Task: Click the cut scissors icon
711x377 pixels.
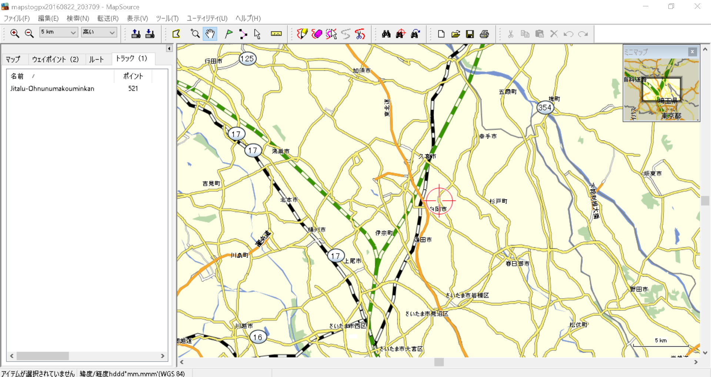Action: coord(511,34)
